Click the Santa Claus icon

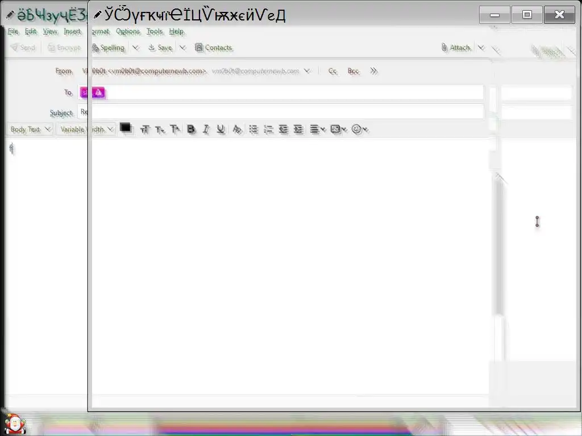tap(15, 424)
